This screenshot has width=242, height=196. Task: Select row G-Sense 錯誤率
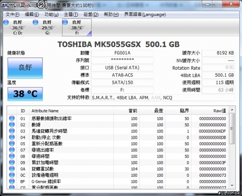click(x=118, y=182)
